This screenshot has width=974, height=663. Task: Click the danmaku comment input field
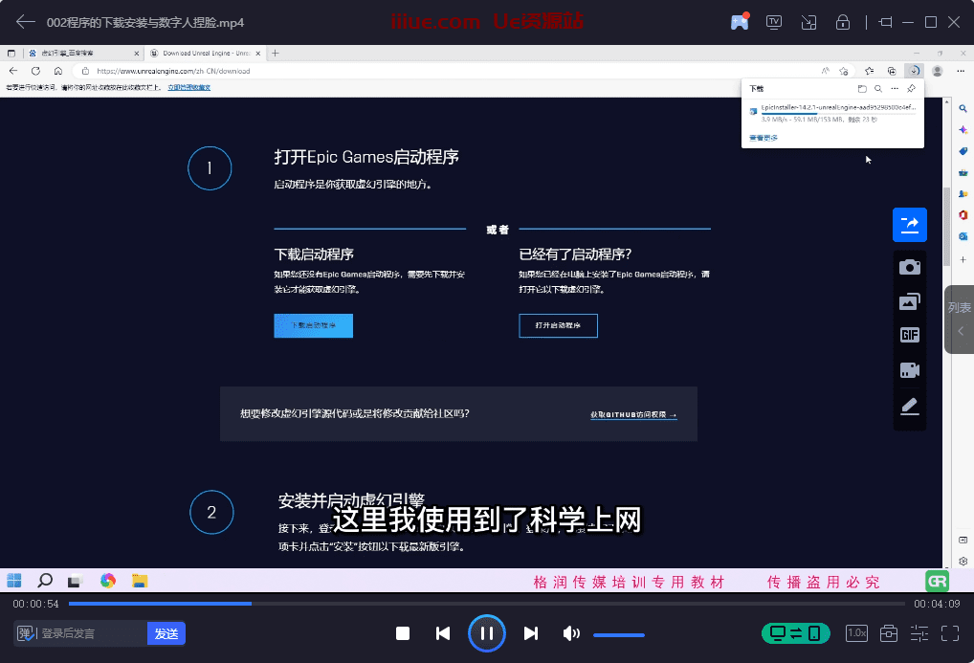91,633
